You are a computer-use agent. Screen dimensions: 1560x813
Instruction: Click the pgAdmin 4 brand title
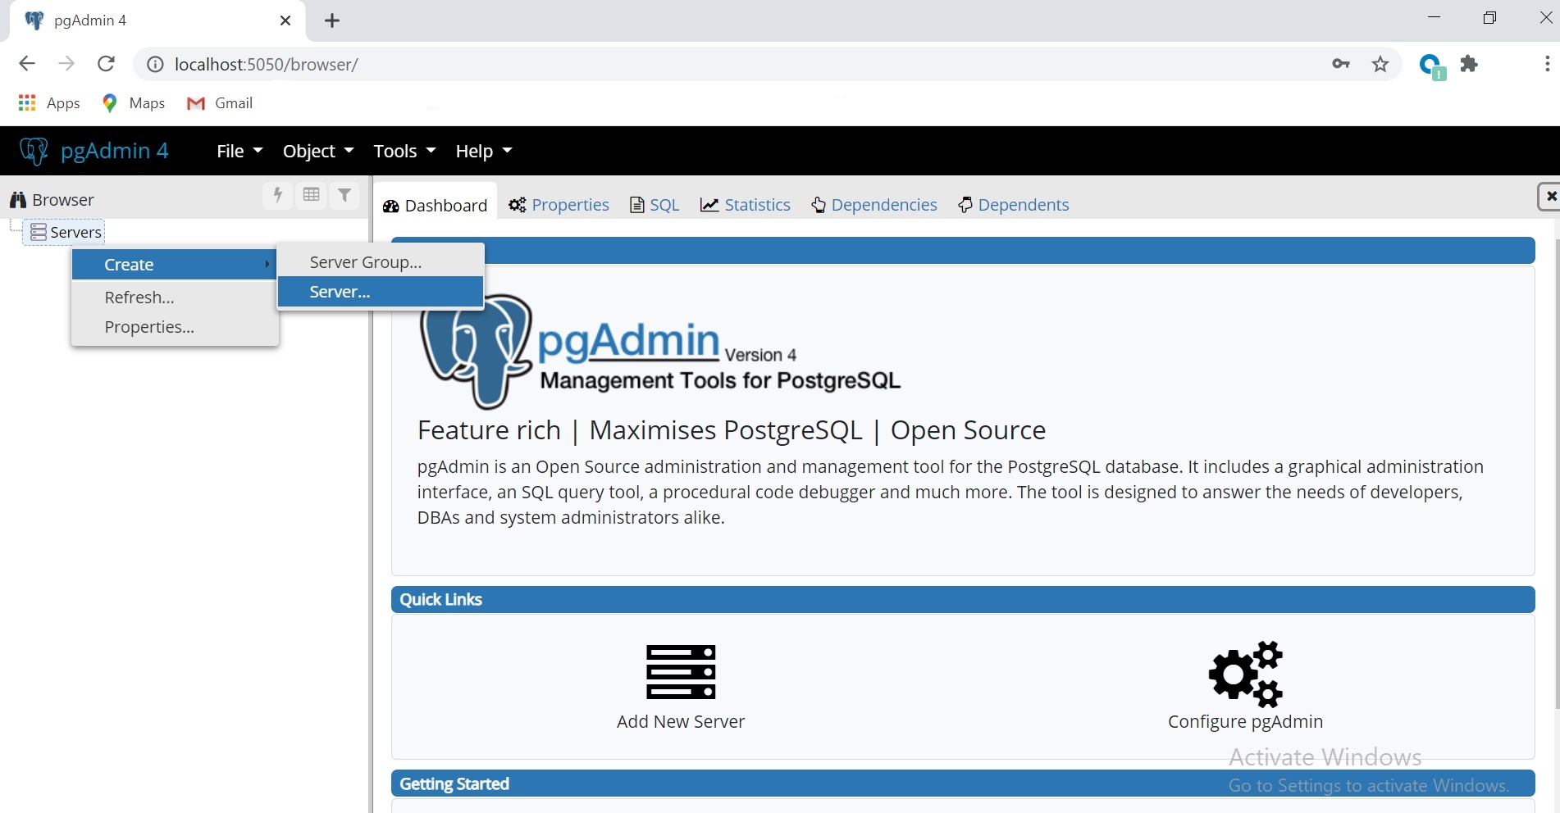point(115,151)
